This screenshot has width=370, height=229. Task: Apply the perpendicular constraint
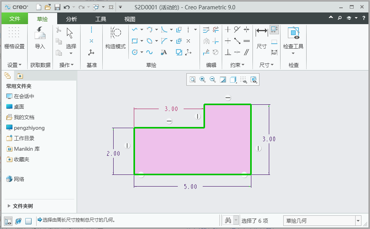(228, 52)
